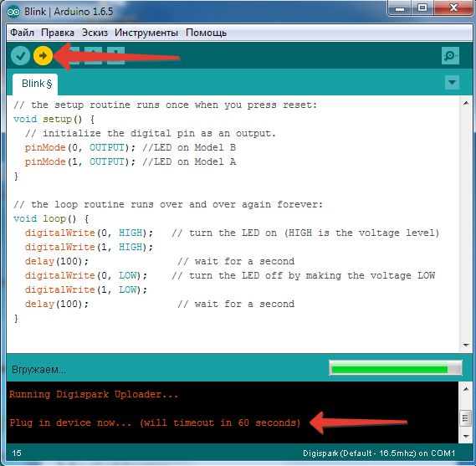Click the 'loop routine runs over' comment
Screen dimensions: 476x466
[168, 205]
